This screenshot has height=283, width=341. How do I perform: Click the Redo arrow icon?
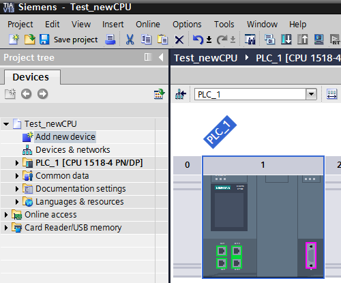(x=222, y=40)
